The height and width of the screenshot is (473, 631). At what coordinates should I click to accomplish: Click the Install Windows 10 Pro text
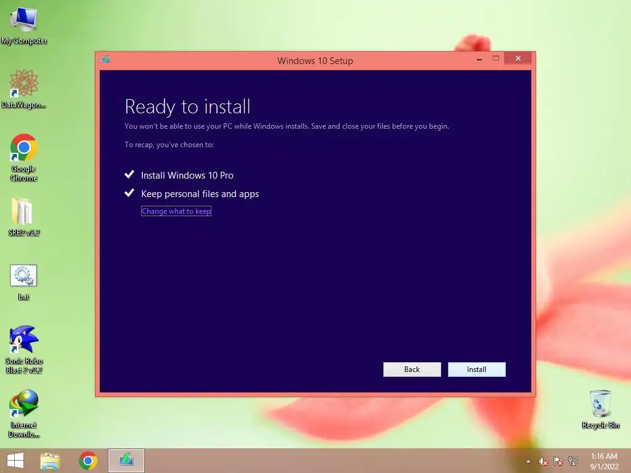tap(187, 176)
